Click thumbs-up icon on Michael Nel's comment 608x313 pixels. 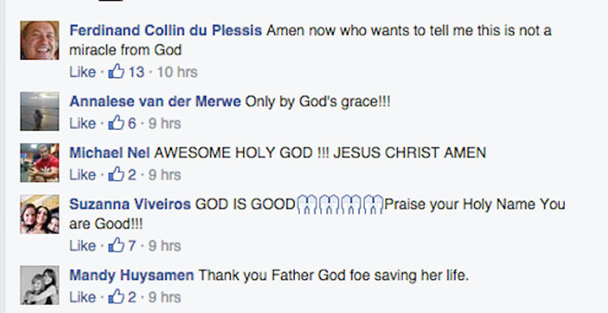pyautogui.click(x=116, y=175)
